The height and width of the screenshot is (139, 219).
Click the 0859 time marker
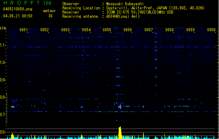click(x=190, y=30)
